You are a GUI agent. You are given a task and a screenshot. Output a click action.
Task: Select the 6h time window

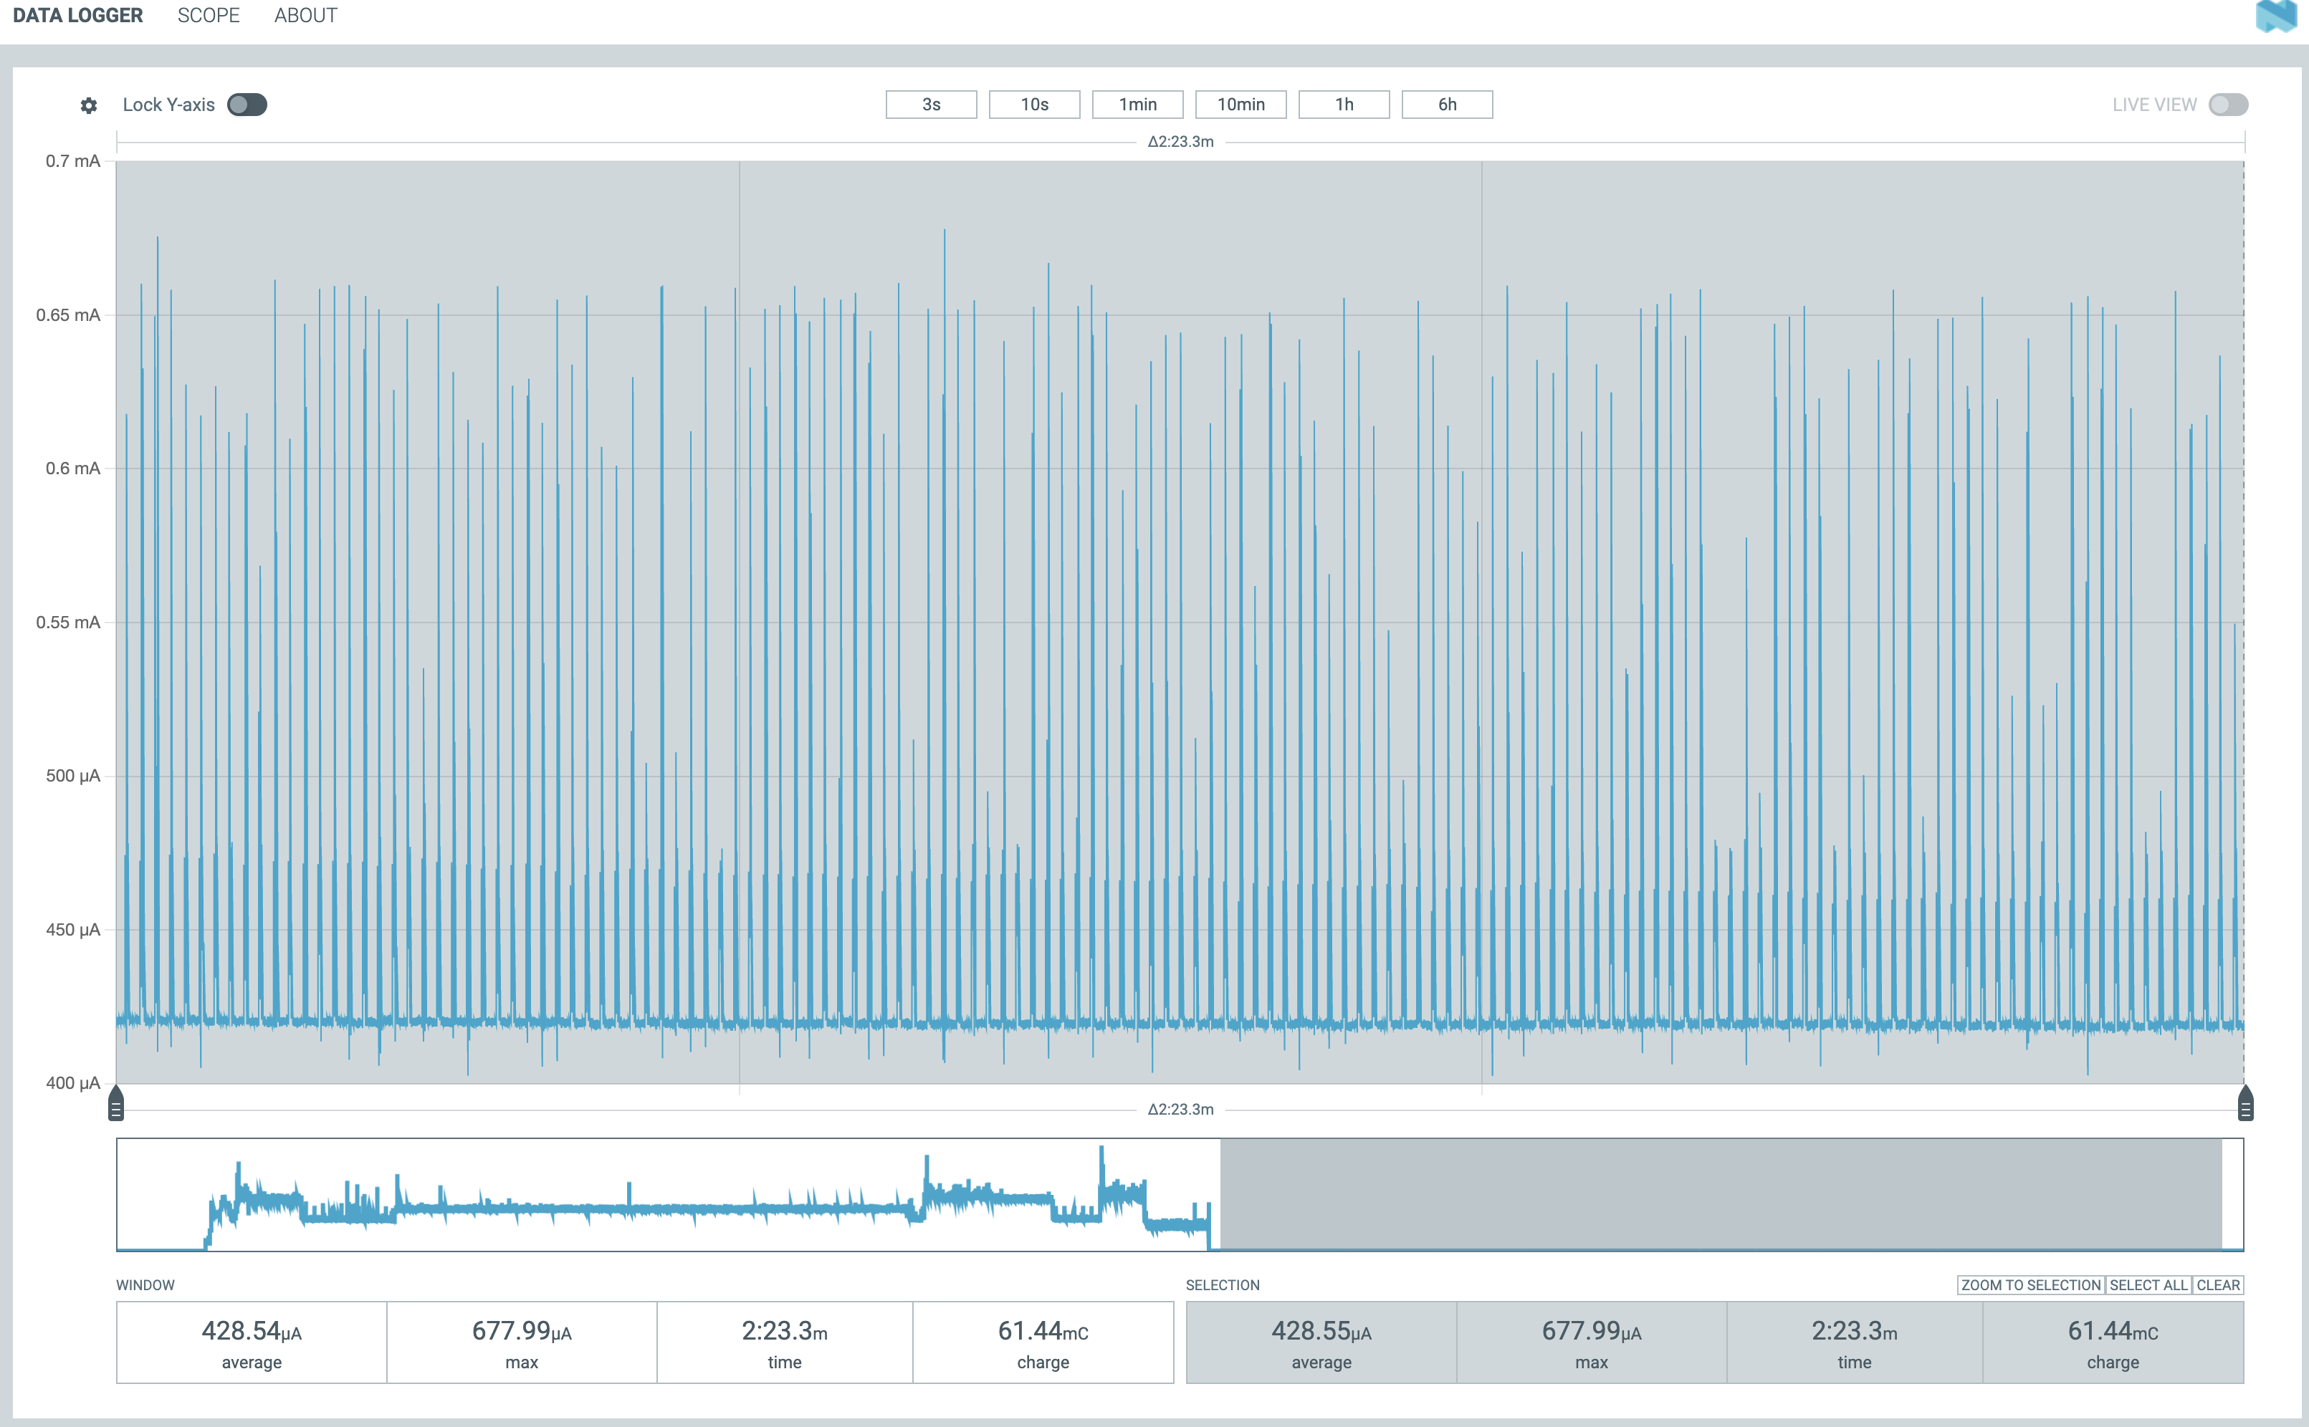[1446, 105]
